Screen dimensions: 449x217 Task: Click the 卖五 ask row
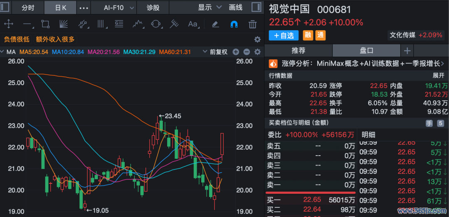(x=311, y=146)
